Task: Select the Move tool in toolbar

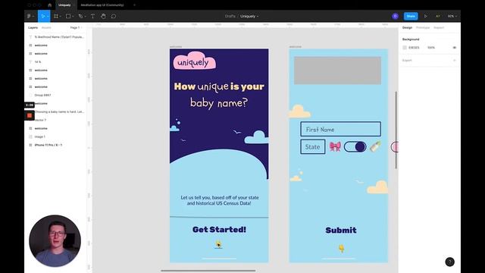Action: coord(42,16)
